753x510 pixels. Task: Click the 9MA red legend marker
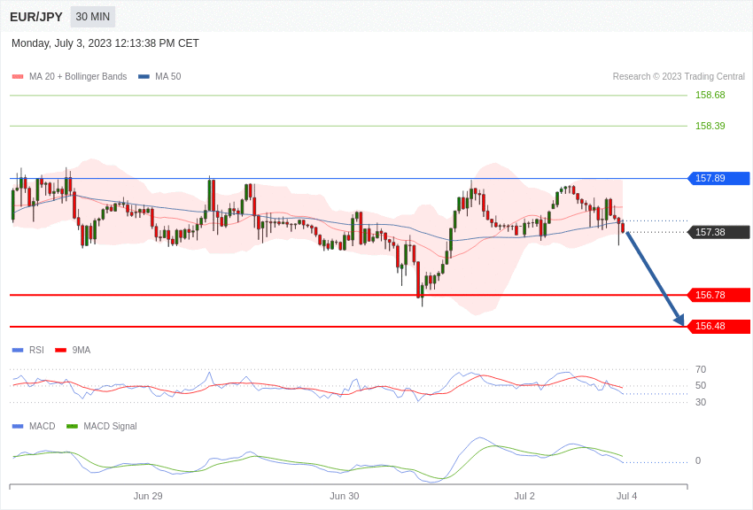[60, 351]
